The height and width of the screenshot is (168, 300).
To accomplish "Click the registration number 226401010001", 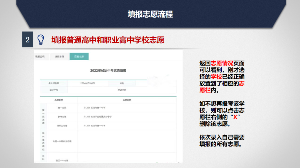I will (88, 83).
